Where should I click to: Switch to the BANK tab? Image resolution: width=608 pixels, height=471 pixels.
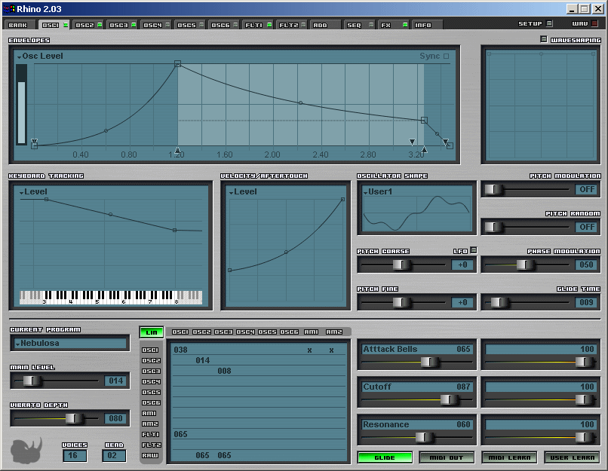18,25
